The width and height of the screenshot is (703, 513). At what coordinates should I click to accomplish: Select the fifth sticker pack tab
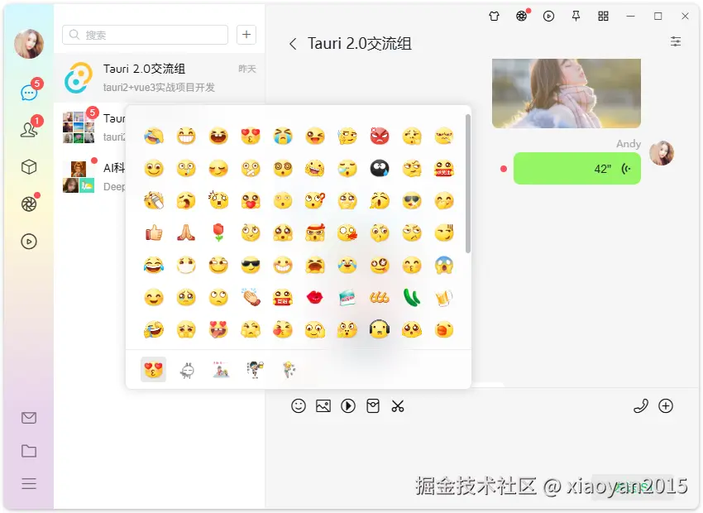tap(289, 370)
